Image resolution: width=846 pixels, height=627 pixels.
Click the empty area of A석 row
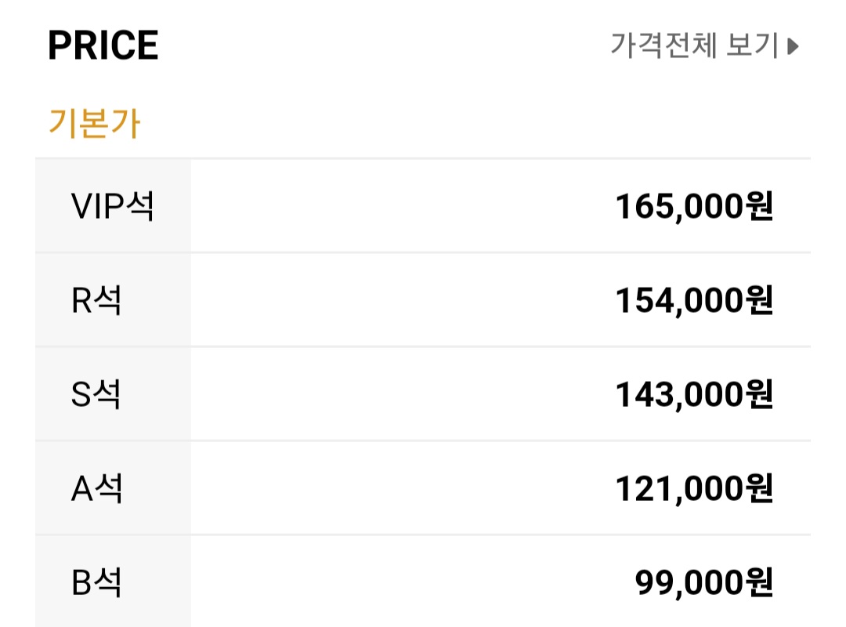(402, 488)
